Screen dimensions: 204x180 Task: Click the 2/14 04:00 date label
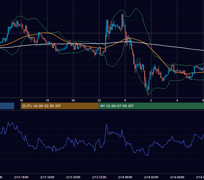(177, 177)
